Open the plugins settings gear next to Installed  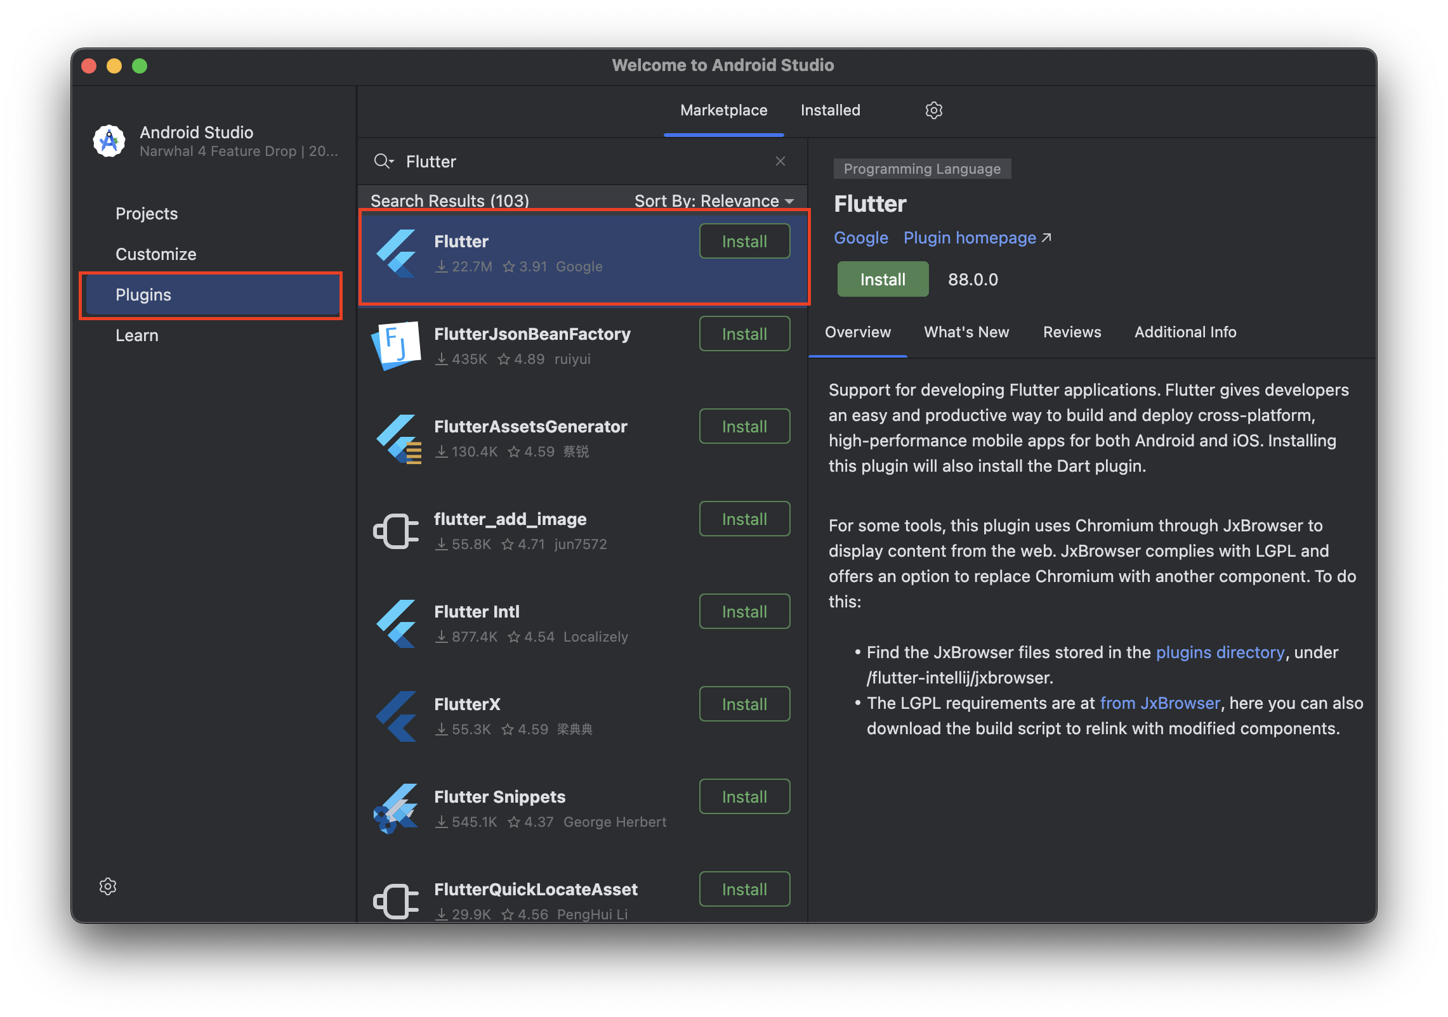(933, 110)
